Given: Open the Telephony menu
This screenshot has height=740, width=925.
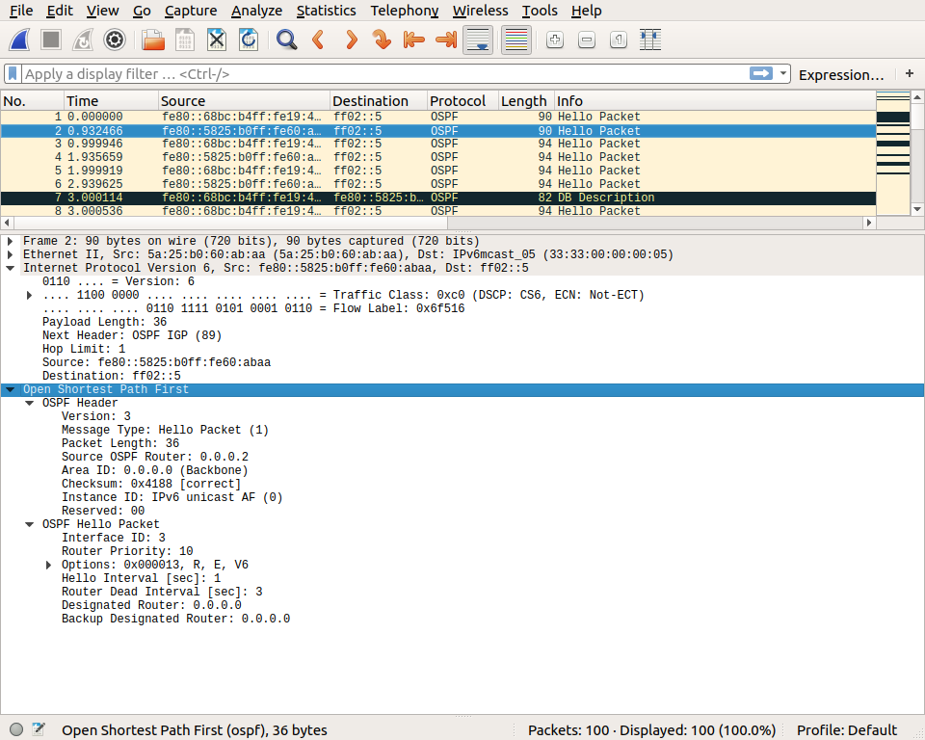Looking at the screenshot, I should coord(404,11).
